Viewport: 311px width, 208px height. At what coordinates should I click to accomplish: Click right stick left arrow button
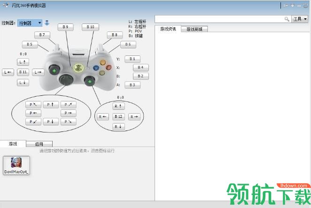(x=103, y=117)
